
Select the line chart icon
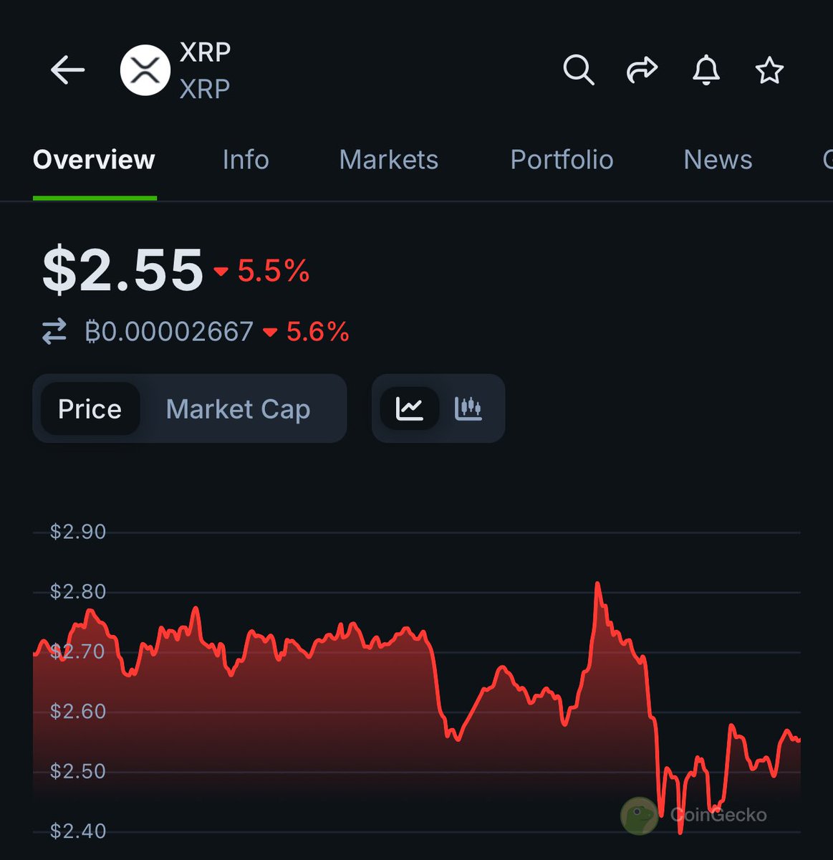pos(410,407)
